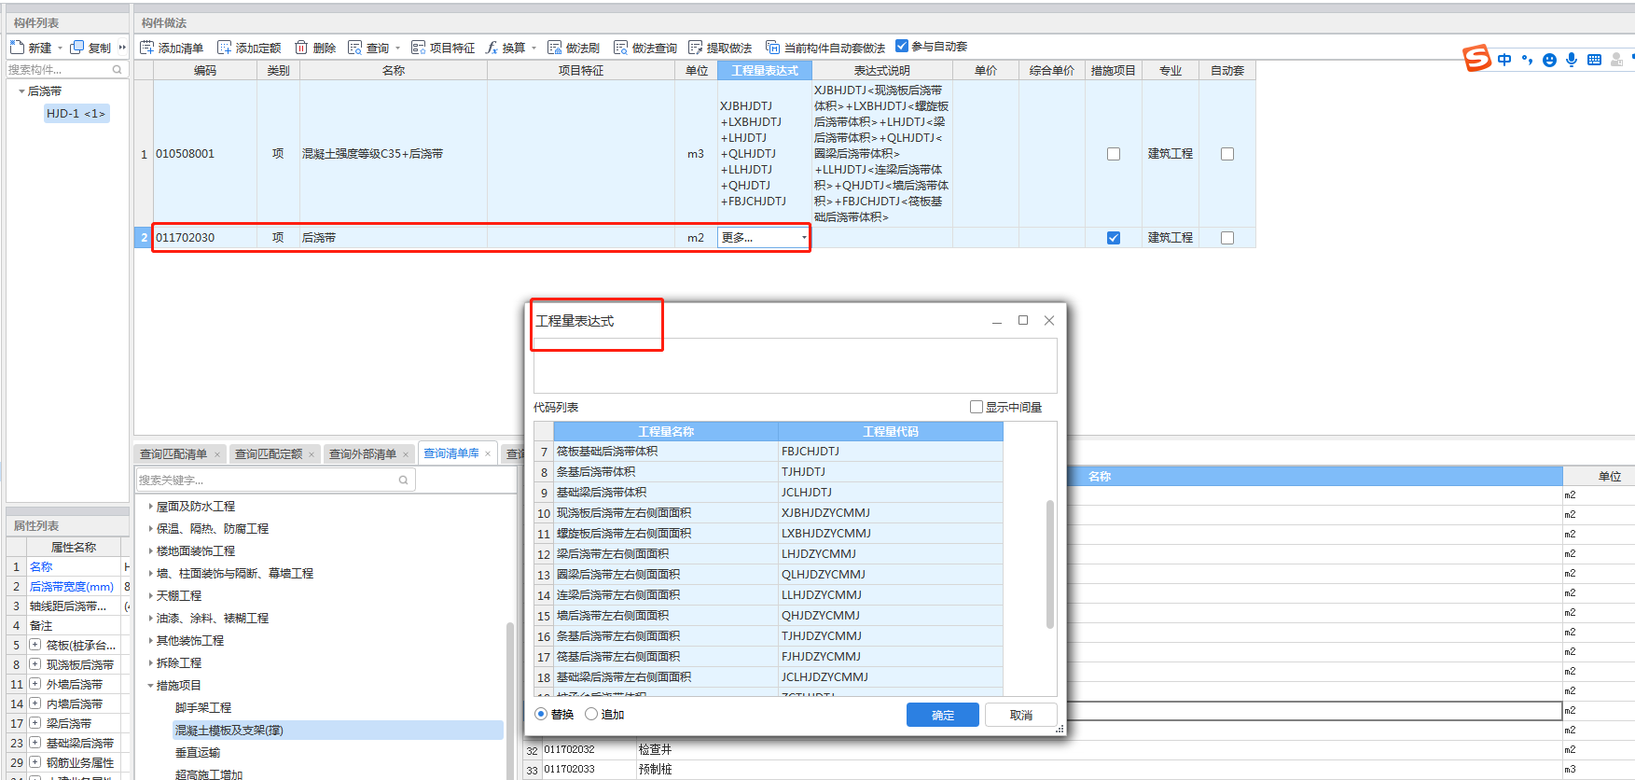The height and width of the screenshot is (780, 1635).
Task: Collapse the 后浇带 tree node
Action: [x=21, y=91]
